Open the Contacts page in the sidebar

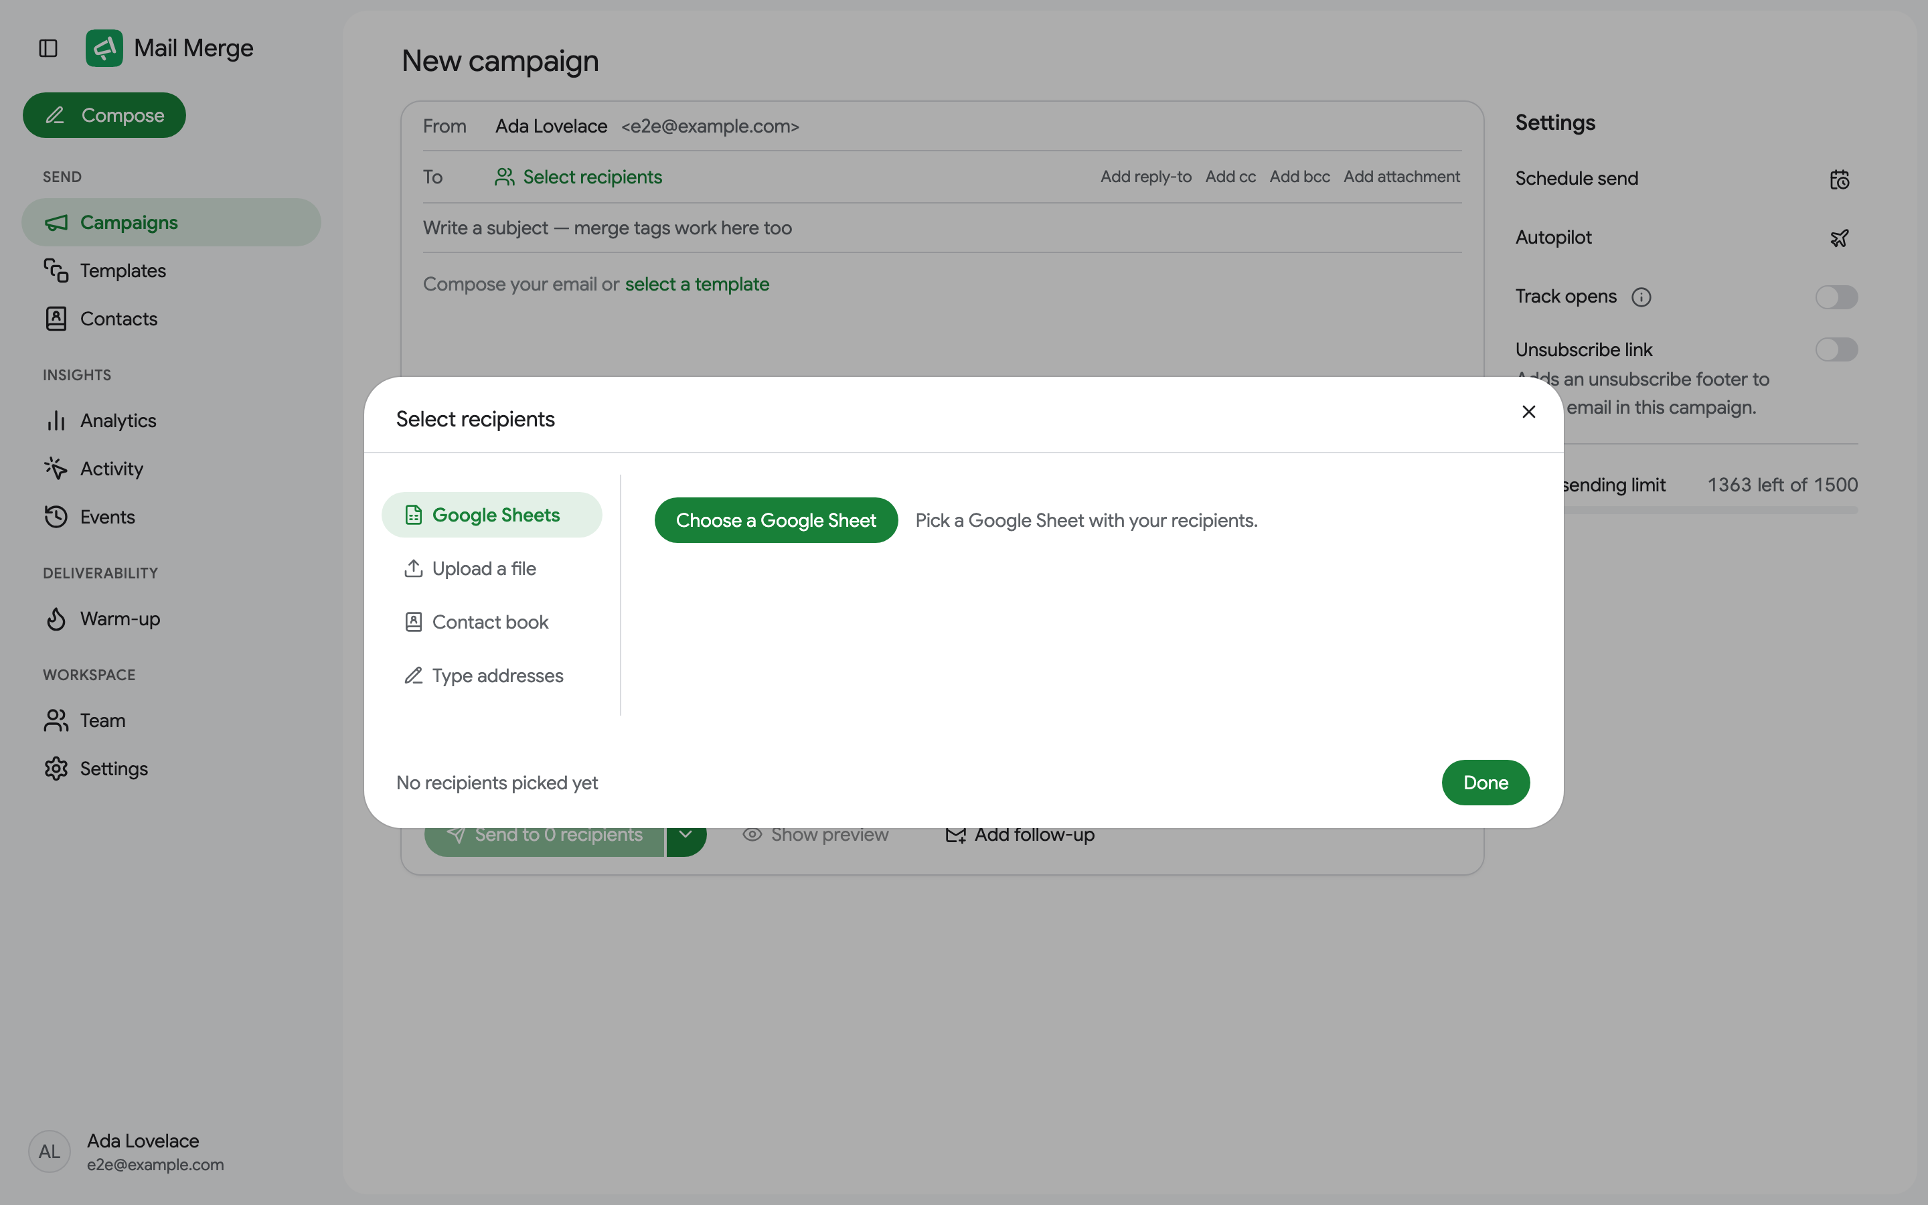[x=171, y=319]
